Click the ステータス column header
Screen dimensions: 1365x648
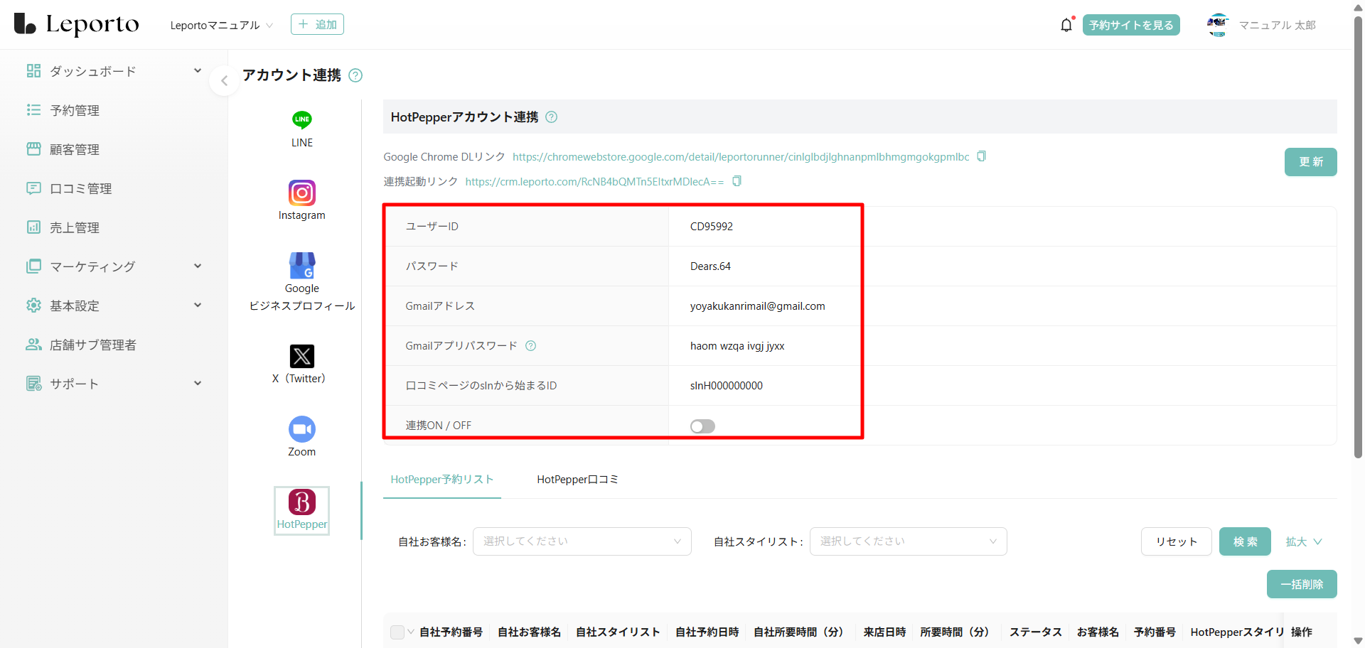tap(1036, 632)
